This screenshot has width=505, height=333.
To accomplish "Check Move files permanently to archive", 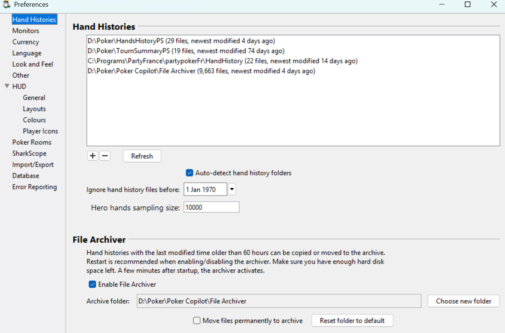I will [197, 320].
